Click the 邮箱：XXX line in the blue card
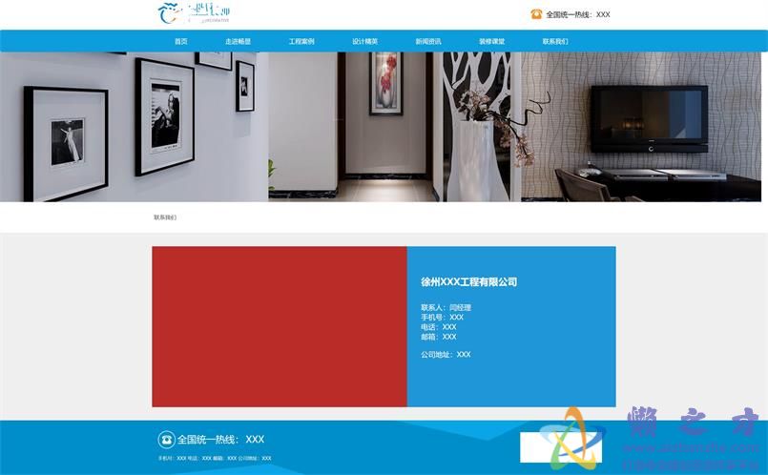 tap(438, 337)
